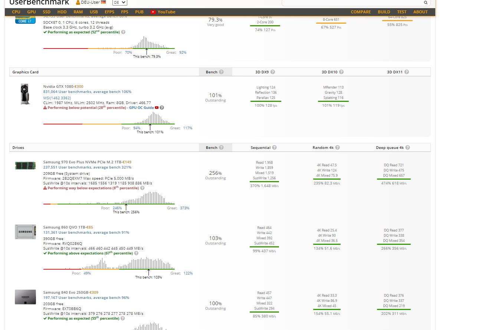Screen dimensions: 482x330
Task: Click the 3D DX9 help icon
Action: (x=273, y=72)
